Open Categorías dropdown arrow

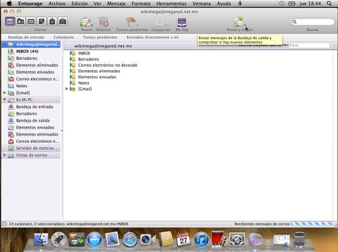click(166, 25)
